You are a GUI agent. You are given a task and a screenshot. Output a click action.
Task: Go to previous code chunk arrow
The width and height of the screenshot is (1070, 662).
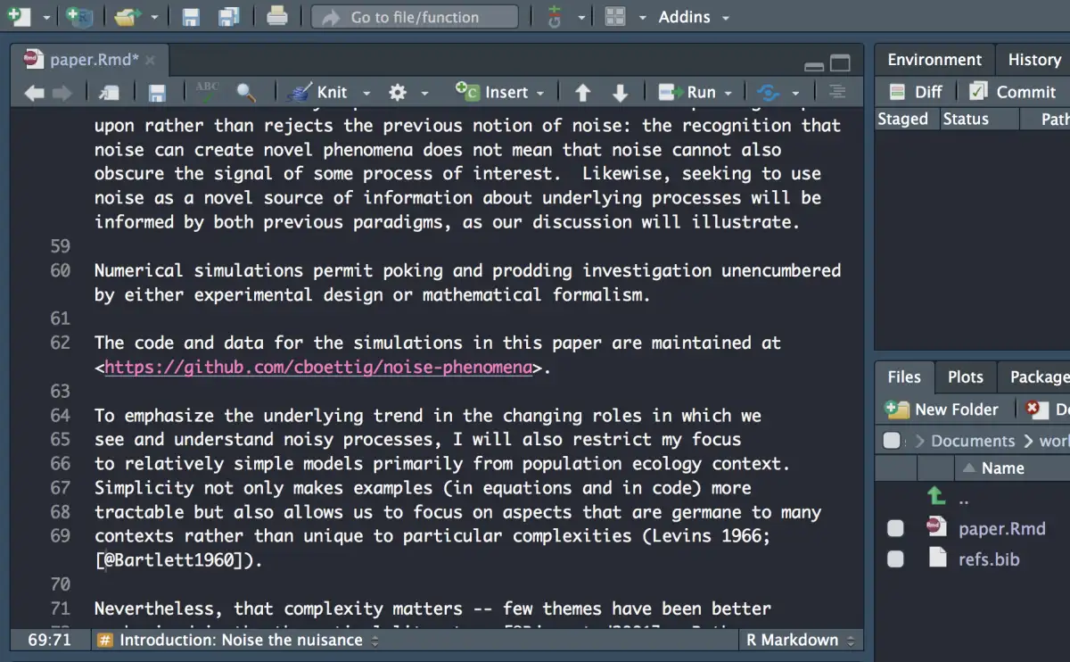tap(583, 92)
